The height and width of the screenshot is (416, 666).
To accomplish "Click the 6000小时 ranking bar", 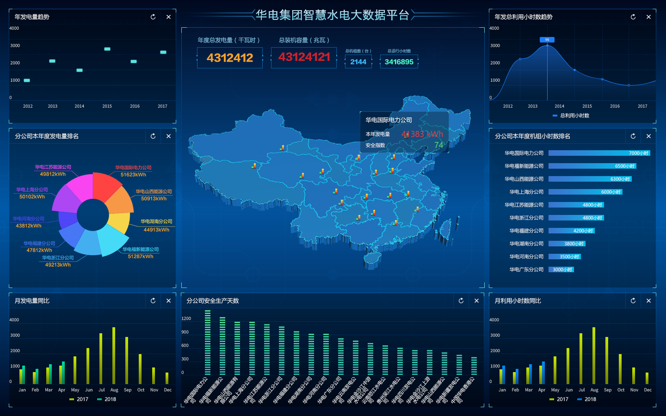I will pos(586,192).
